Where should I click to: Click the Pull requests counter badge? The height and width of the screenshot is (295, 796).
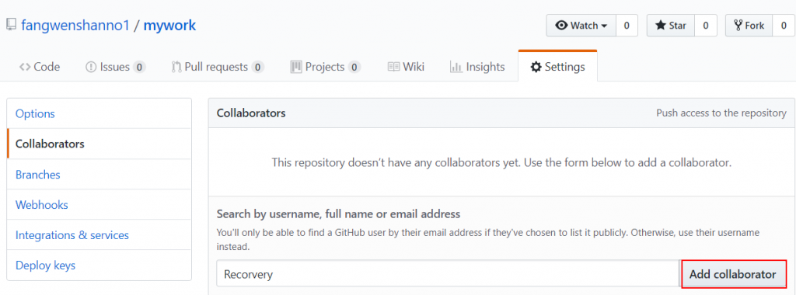tap(258, 67)
